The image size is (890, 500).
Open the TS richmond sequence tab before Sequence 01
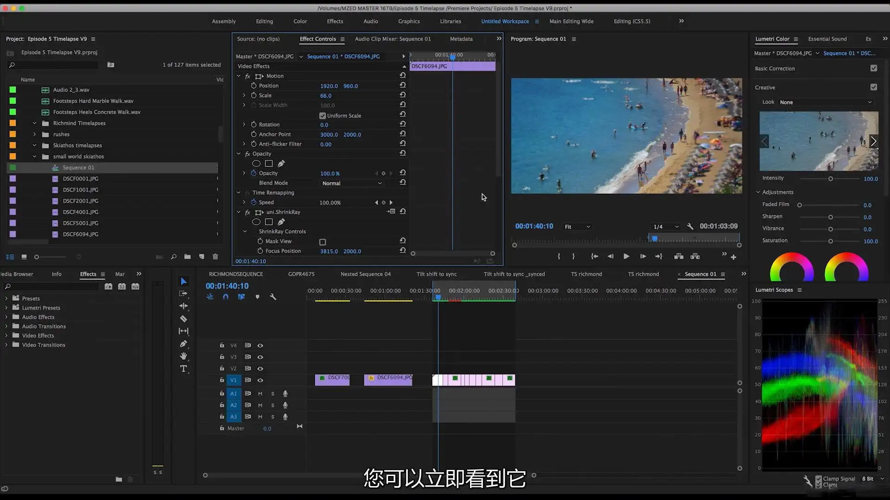643,274
